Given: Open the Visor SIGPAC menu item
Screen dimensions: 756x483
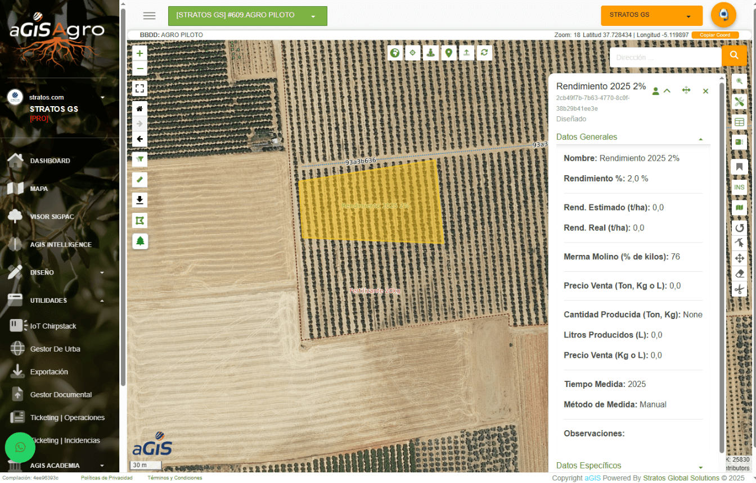Looking at the screenshot, I should (52, 217).
